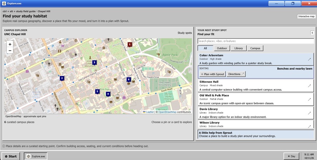Choose map pin number 4
The height and width of the screenshot is (160, 317).
(x=108, y=94)
